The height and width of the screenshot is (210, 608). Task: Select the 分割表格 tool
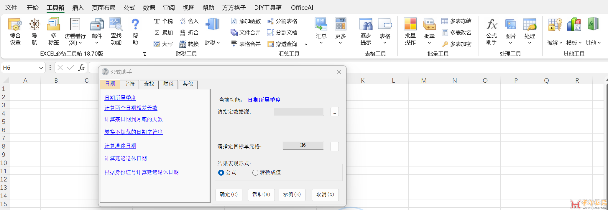click(282, 21)
